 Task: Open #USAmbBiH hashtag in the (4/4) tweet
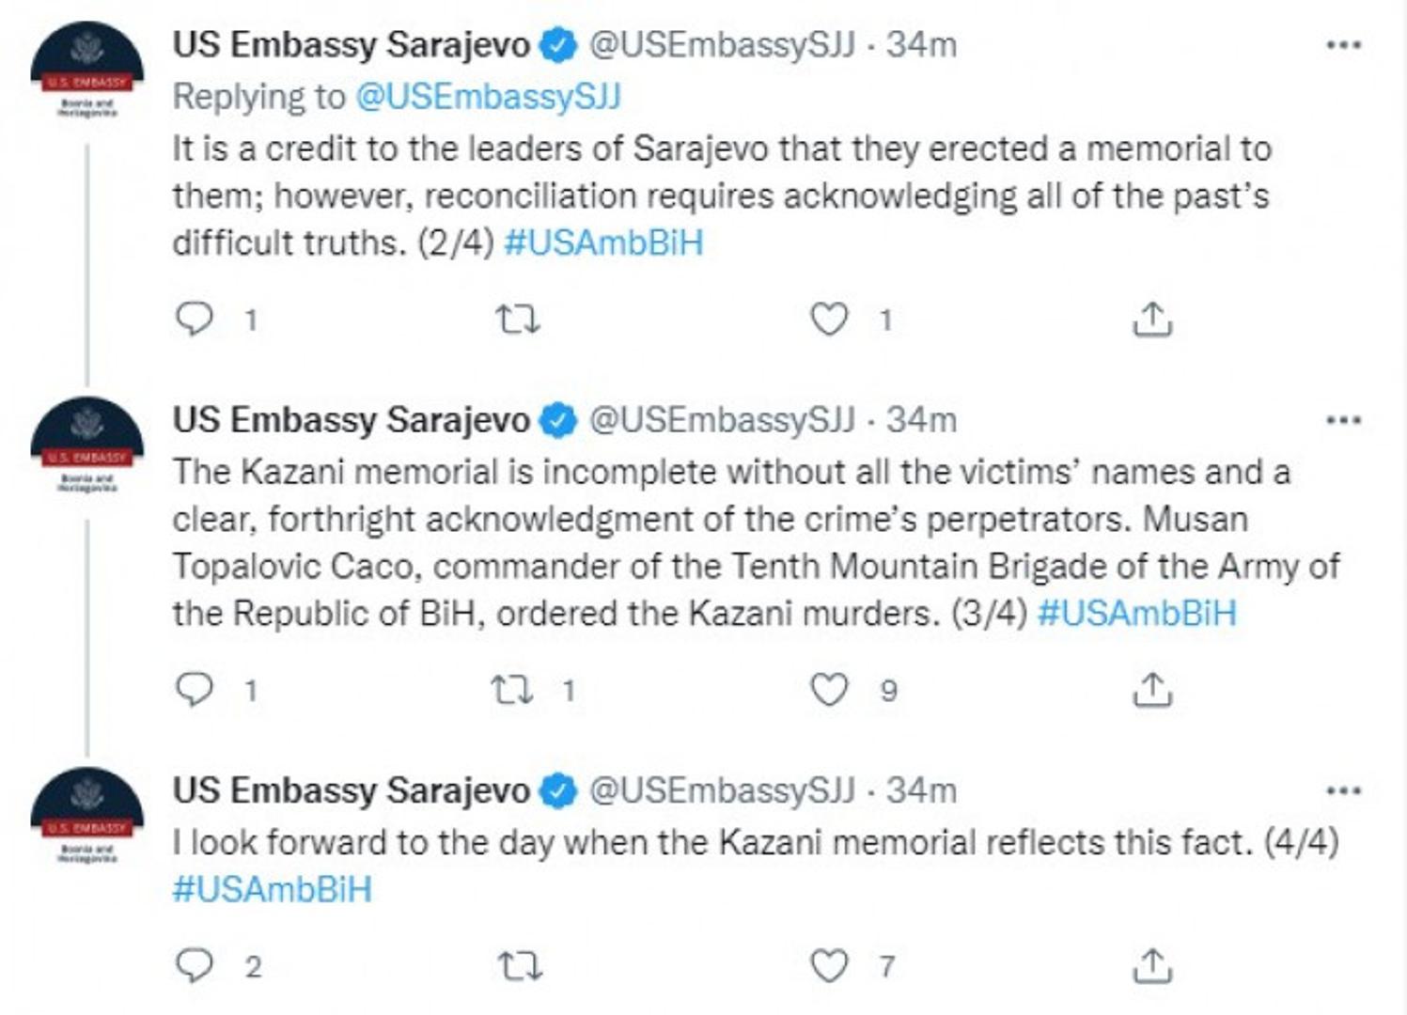(x=272, y=889)
